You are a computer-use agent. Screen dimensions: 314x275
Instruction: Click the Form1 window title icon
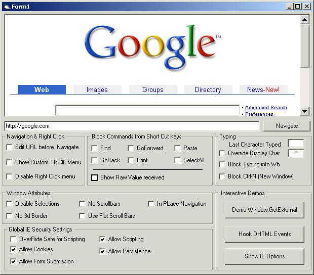7,7
